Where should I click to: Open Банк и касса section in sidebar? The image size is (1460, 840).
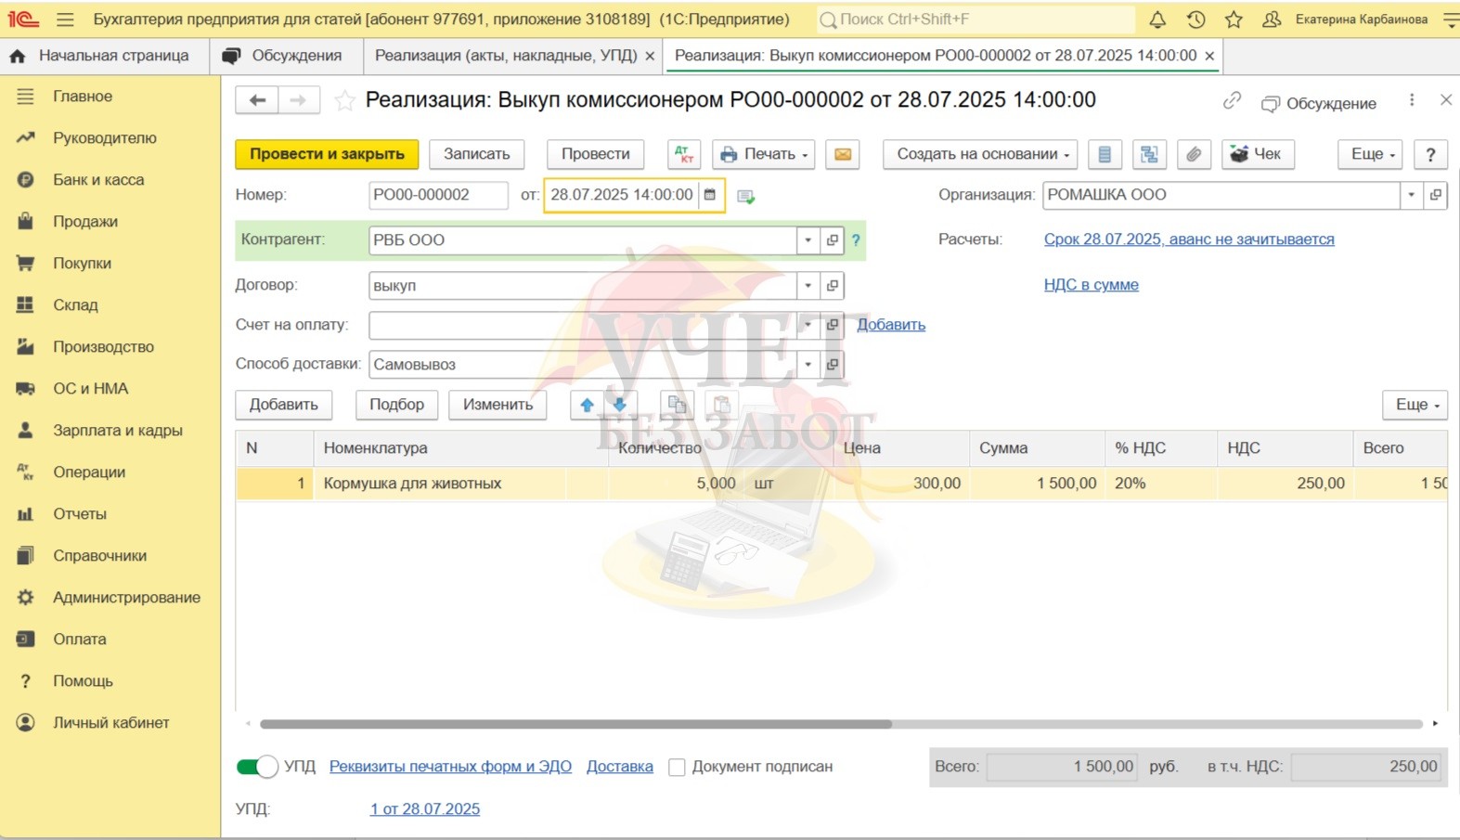click(x=98, y=180)
